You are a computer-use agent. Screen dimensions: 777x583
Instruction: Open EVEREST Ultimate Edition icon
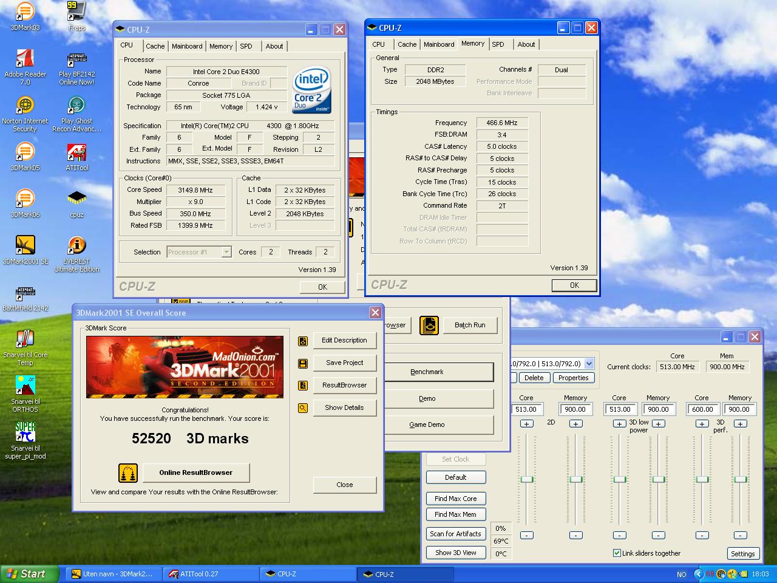pos(76,254)
